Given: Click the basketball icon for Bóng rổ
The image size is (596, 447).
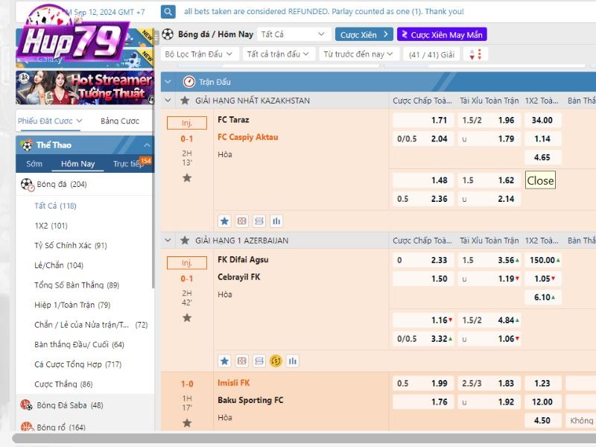Looking at the screenshot, I should 27,428.
